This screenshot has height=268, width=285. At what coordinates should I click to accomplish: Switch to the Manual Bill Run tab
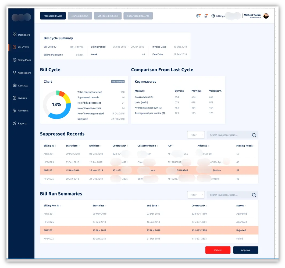tap(80, 16)
